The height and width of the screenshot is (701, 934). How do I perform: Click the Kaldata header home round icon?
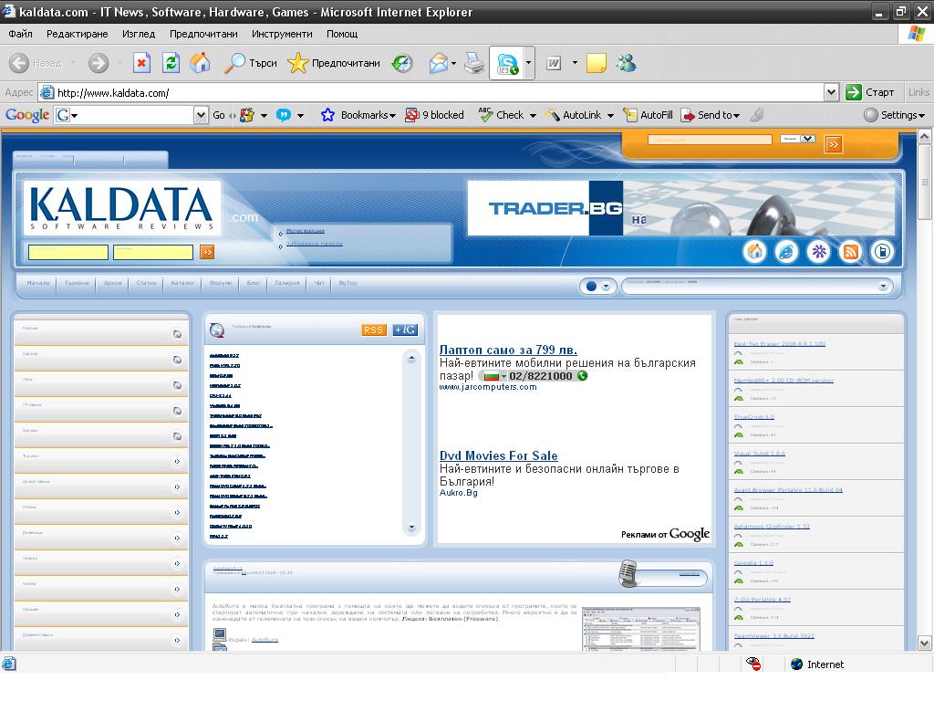(754, 252)
